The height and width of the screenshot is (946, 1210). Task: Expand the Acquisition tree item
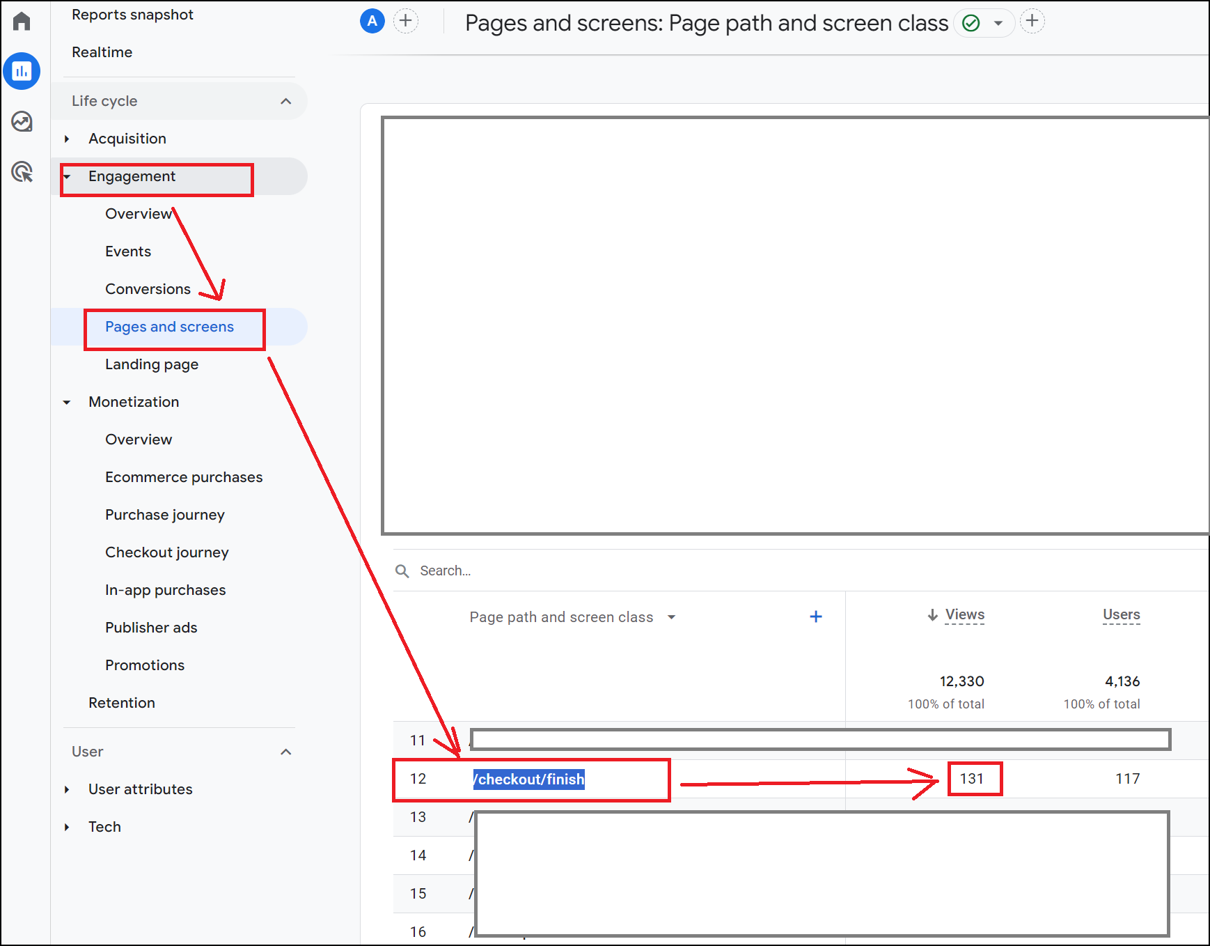[x=67, y=139]
